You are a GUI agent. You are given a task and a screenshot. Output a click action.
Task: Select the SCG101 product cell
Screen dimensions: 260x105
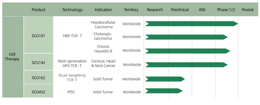pos(38,35)
